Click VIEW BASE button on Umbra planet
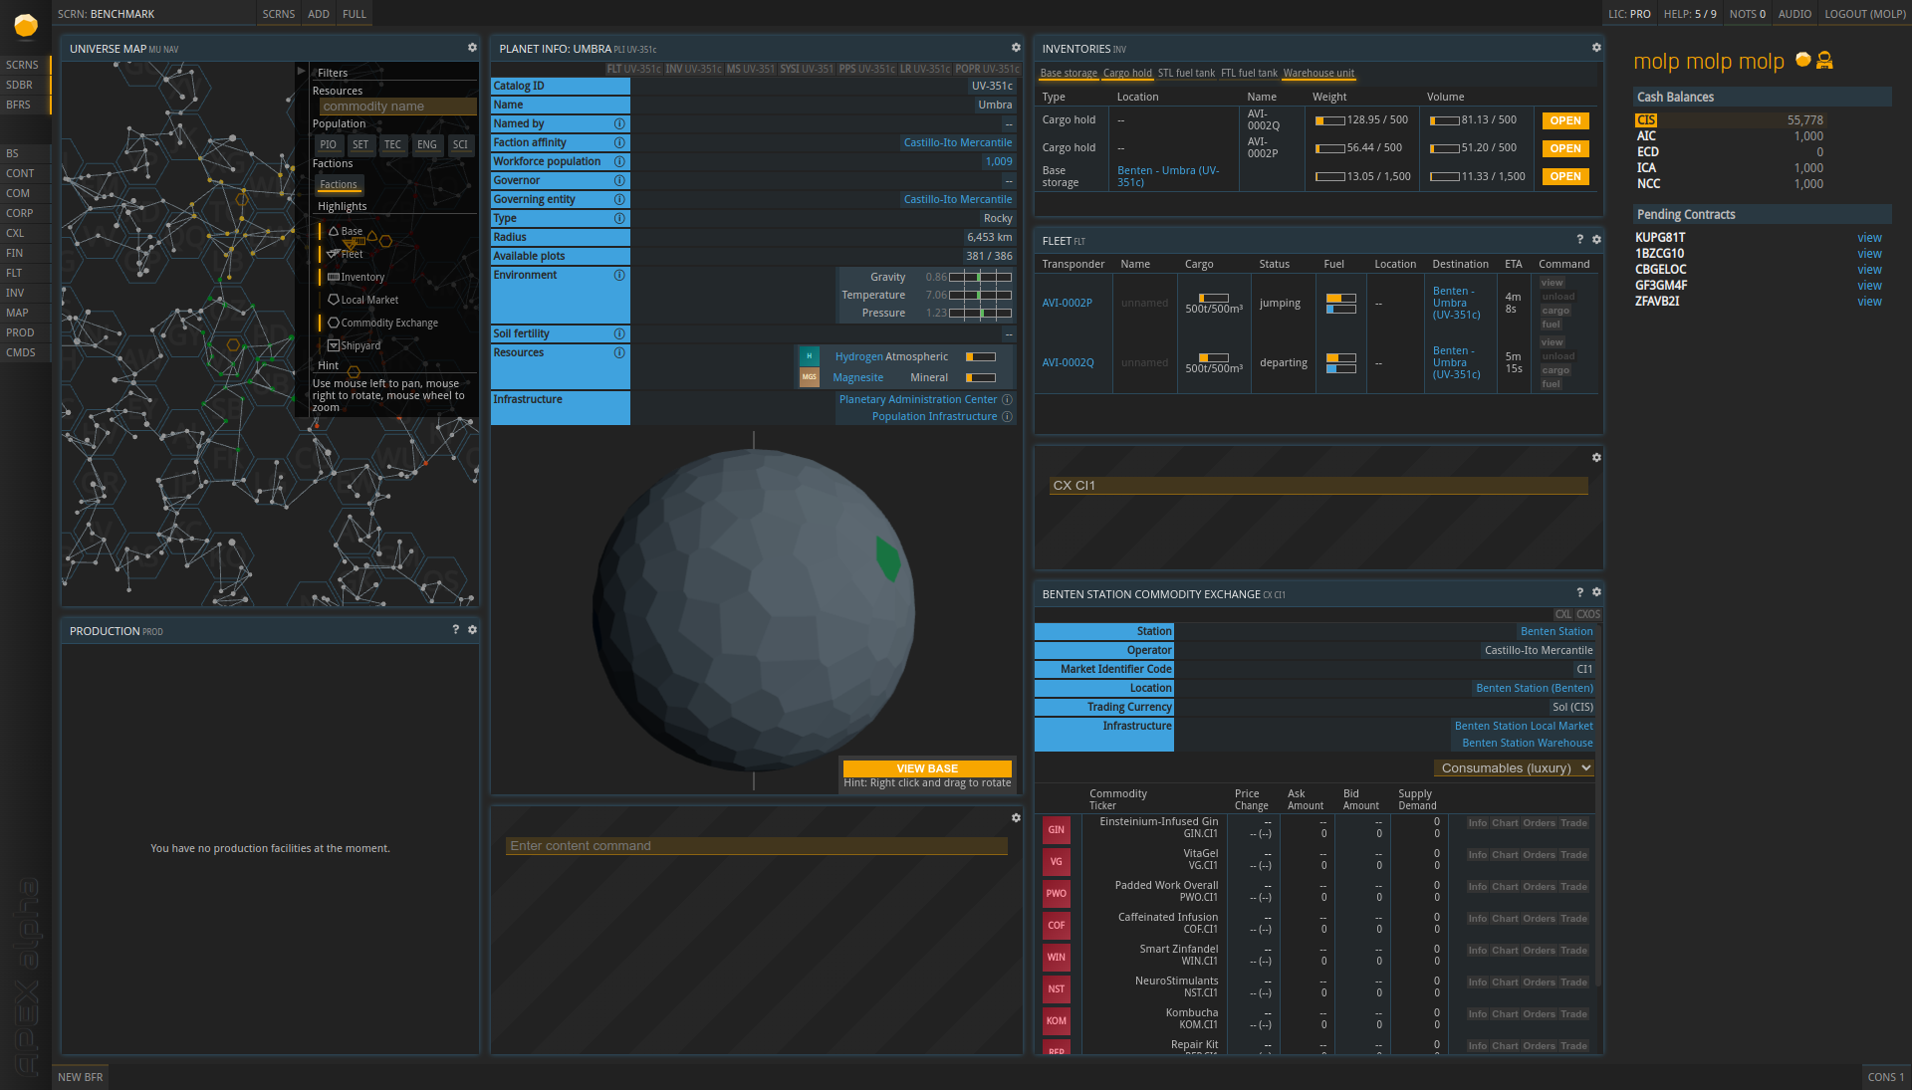Image resolution: width=1912 pixels, height=1090 pixels. click(x=926, y=768)
